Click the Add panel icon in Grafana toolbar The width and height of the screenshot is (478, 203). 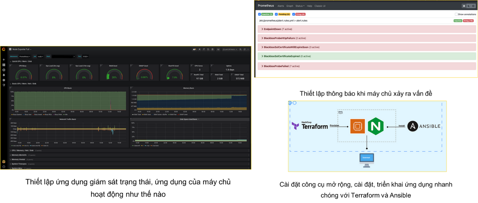[195, 49]
